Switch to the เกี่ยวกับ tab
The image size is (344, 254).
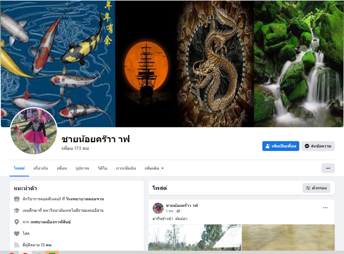tap(41, 168)
